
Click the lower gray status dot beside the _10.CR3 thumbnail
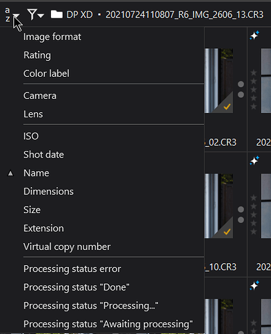click(x=241, y=220)
